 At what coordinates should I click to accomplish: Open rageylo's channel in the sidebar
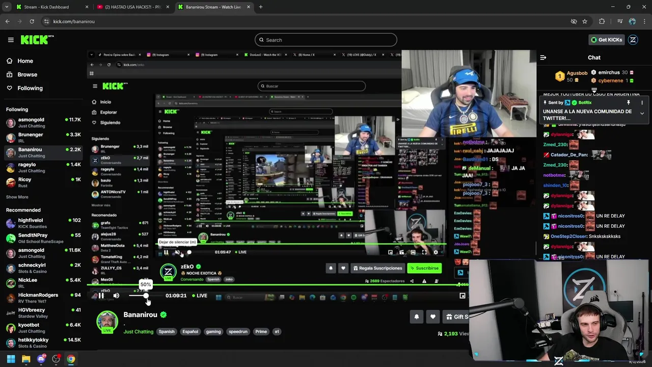43,168
